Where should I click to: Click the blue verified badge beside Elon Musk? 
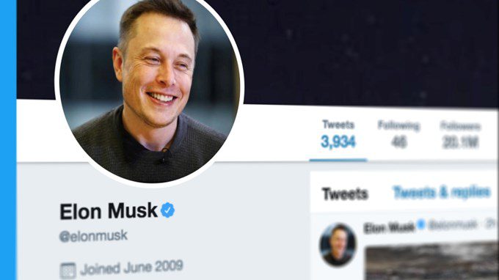[167, 210]
